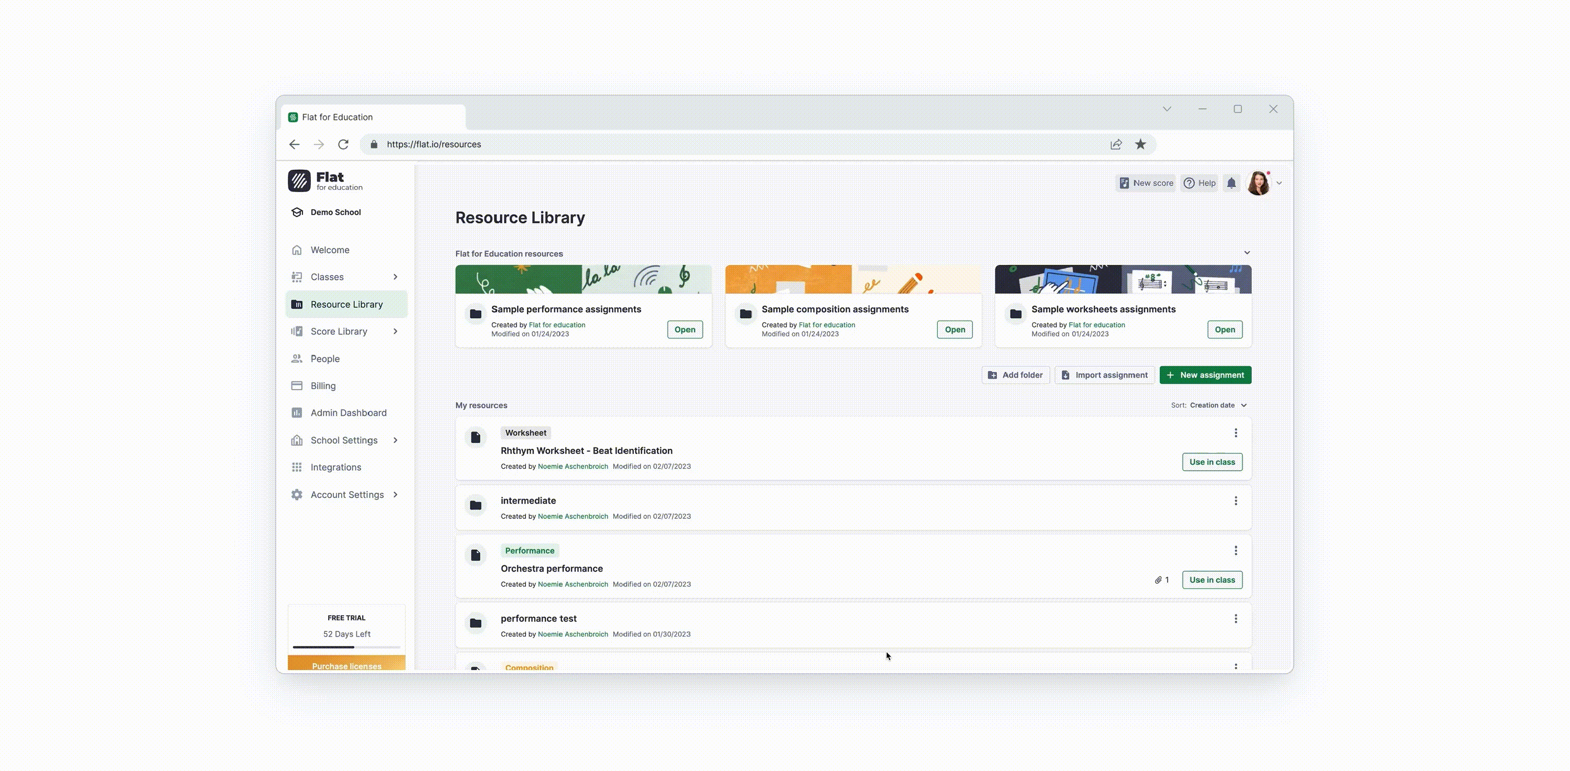
Task: Open Sort Creation date dropdown
Action: click(1209, 405)
